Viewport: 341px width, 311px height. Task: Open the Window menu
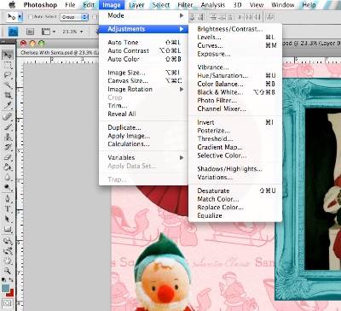click(x=283, y=5)
